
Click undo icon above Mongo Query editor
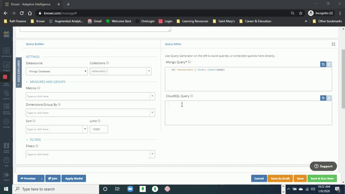tap(323, 64)
